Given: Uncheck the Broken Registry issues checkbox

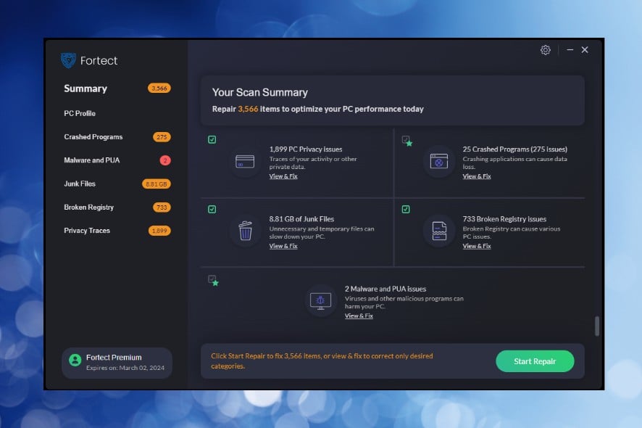Looking at the screenshot, I should point(406,210).
